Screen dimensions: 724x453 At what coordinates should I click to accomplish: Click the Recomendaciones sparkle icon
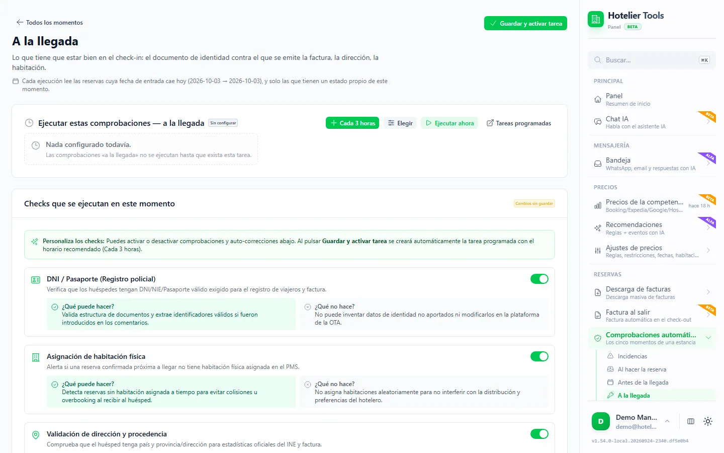[x=598, y=228]
